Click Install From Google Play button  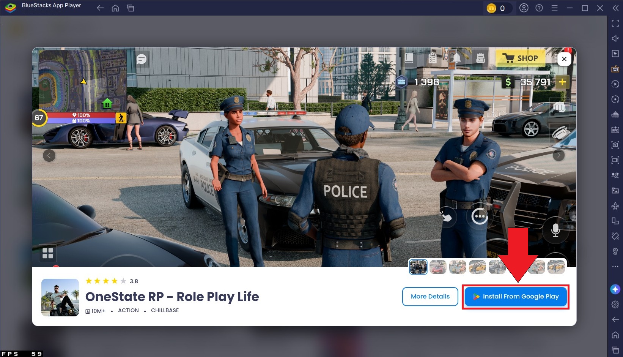pos(516,297)
